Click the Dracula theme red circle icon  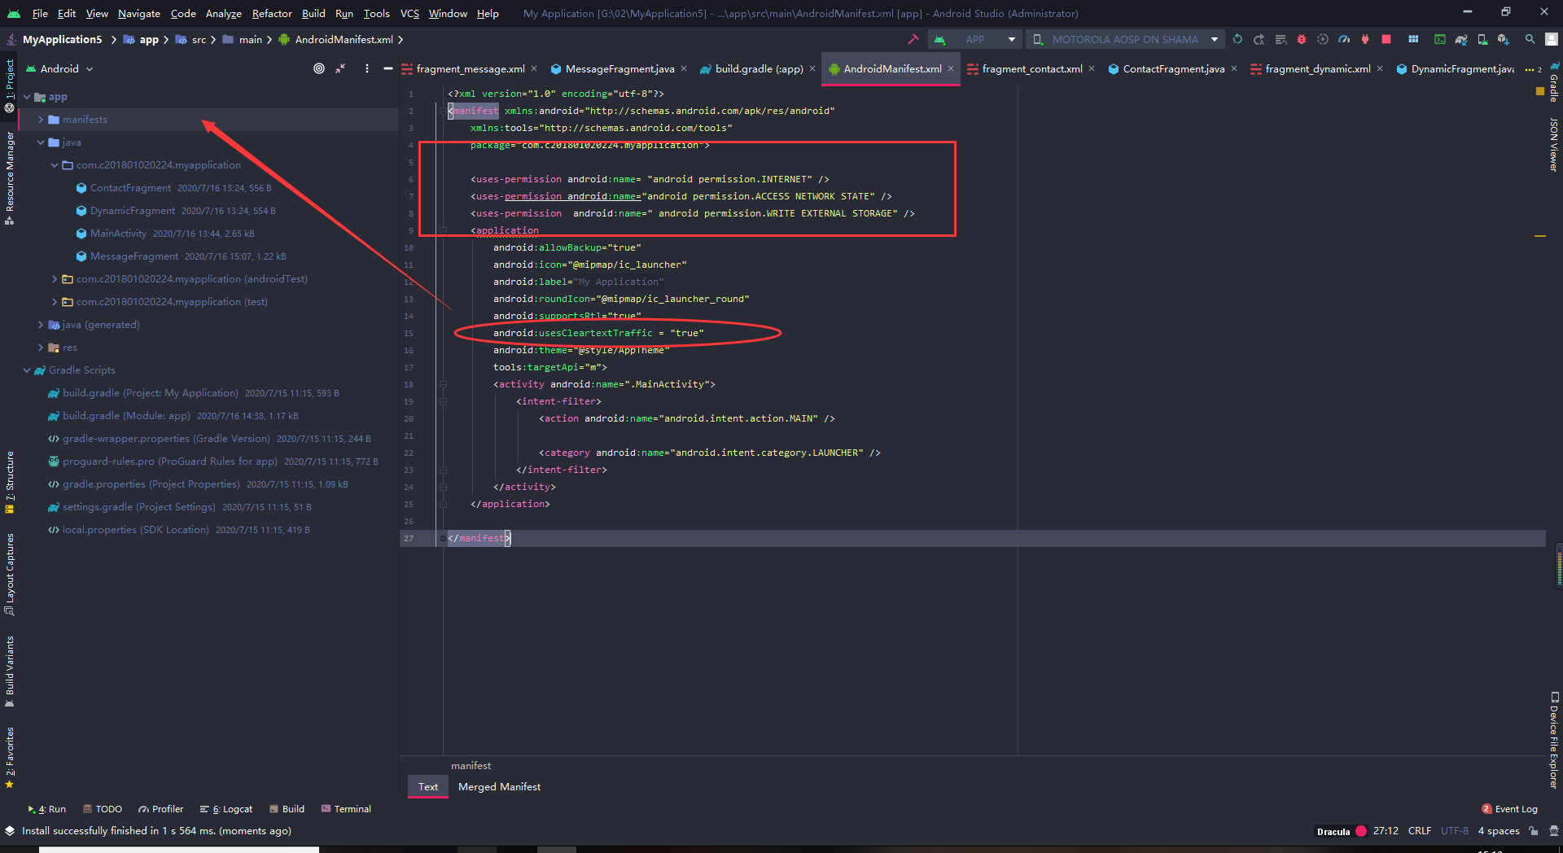click(x=1361, y=831)
